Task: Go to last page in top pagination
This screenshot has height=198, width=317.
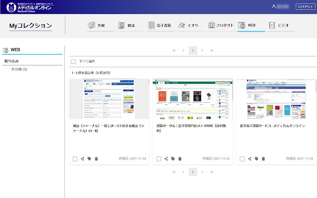Action: (x=211, y=50)
